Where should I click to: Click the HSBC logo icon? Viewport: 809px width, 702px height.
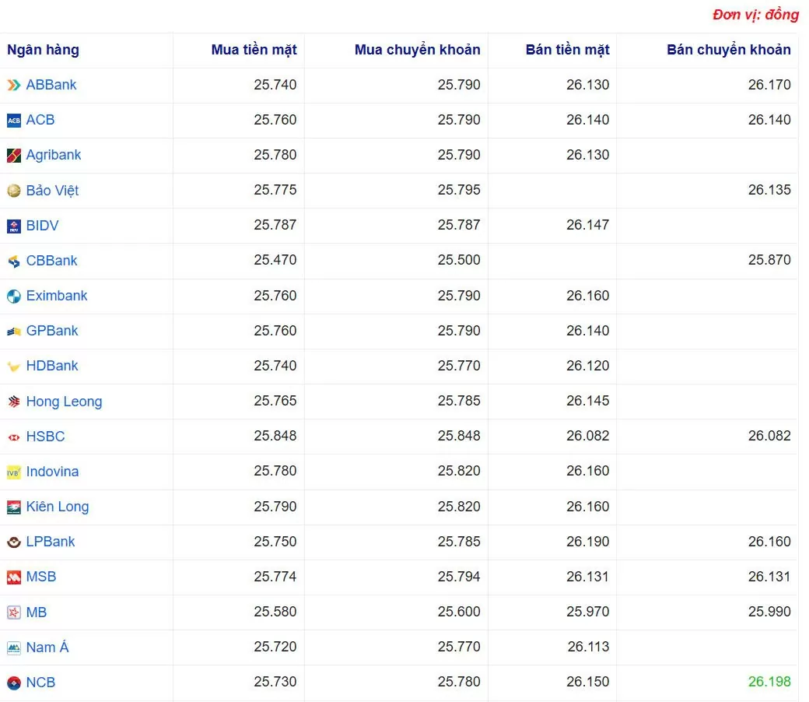14,437
